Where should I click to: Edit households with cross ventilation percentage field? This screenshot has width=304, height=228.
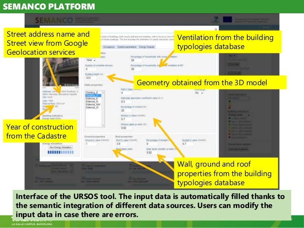coord(136,60)
